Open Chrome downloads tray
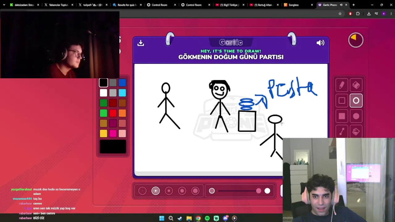This screenshot has height=222, width=395. click(x=369, y=14)
